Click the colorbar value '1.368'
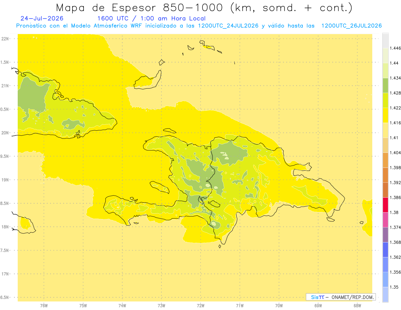The width and height of the screenshot is (401, 310). [x=395, y=242]
